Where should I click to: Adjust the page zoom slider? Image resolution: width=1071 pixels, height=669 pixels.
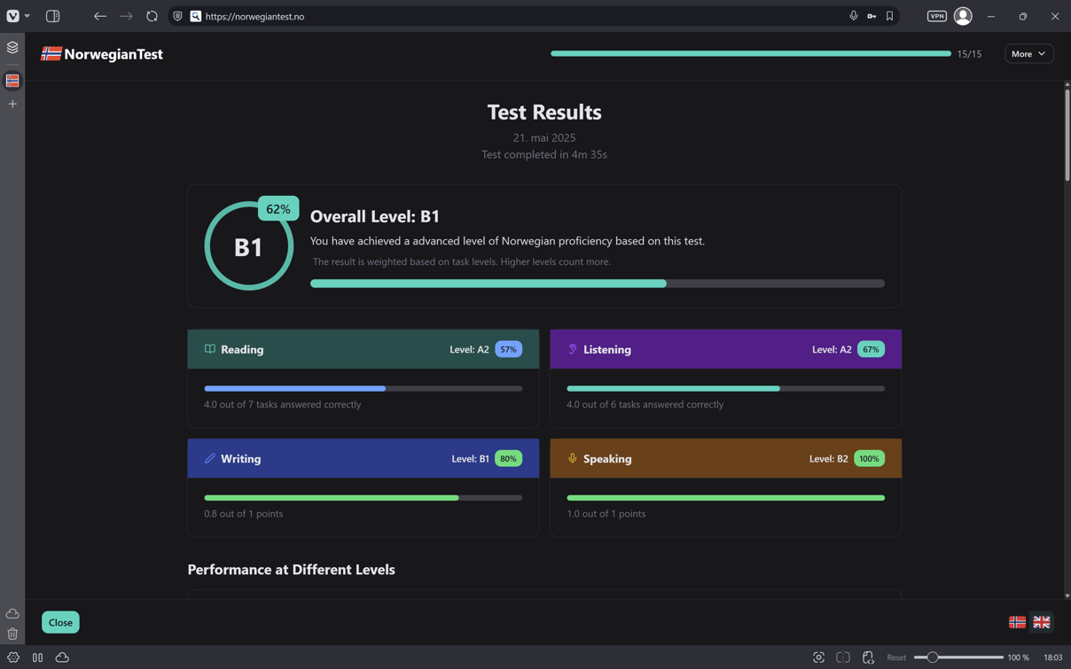(x=958, y=657)
